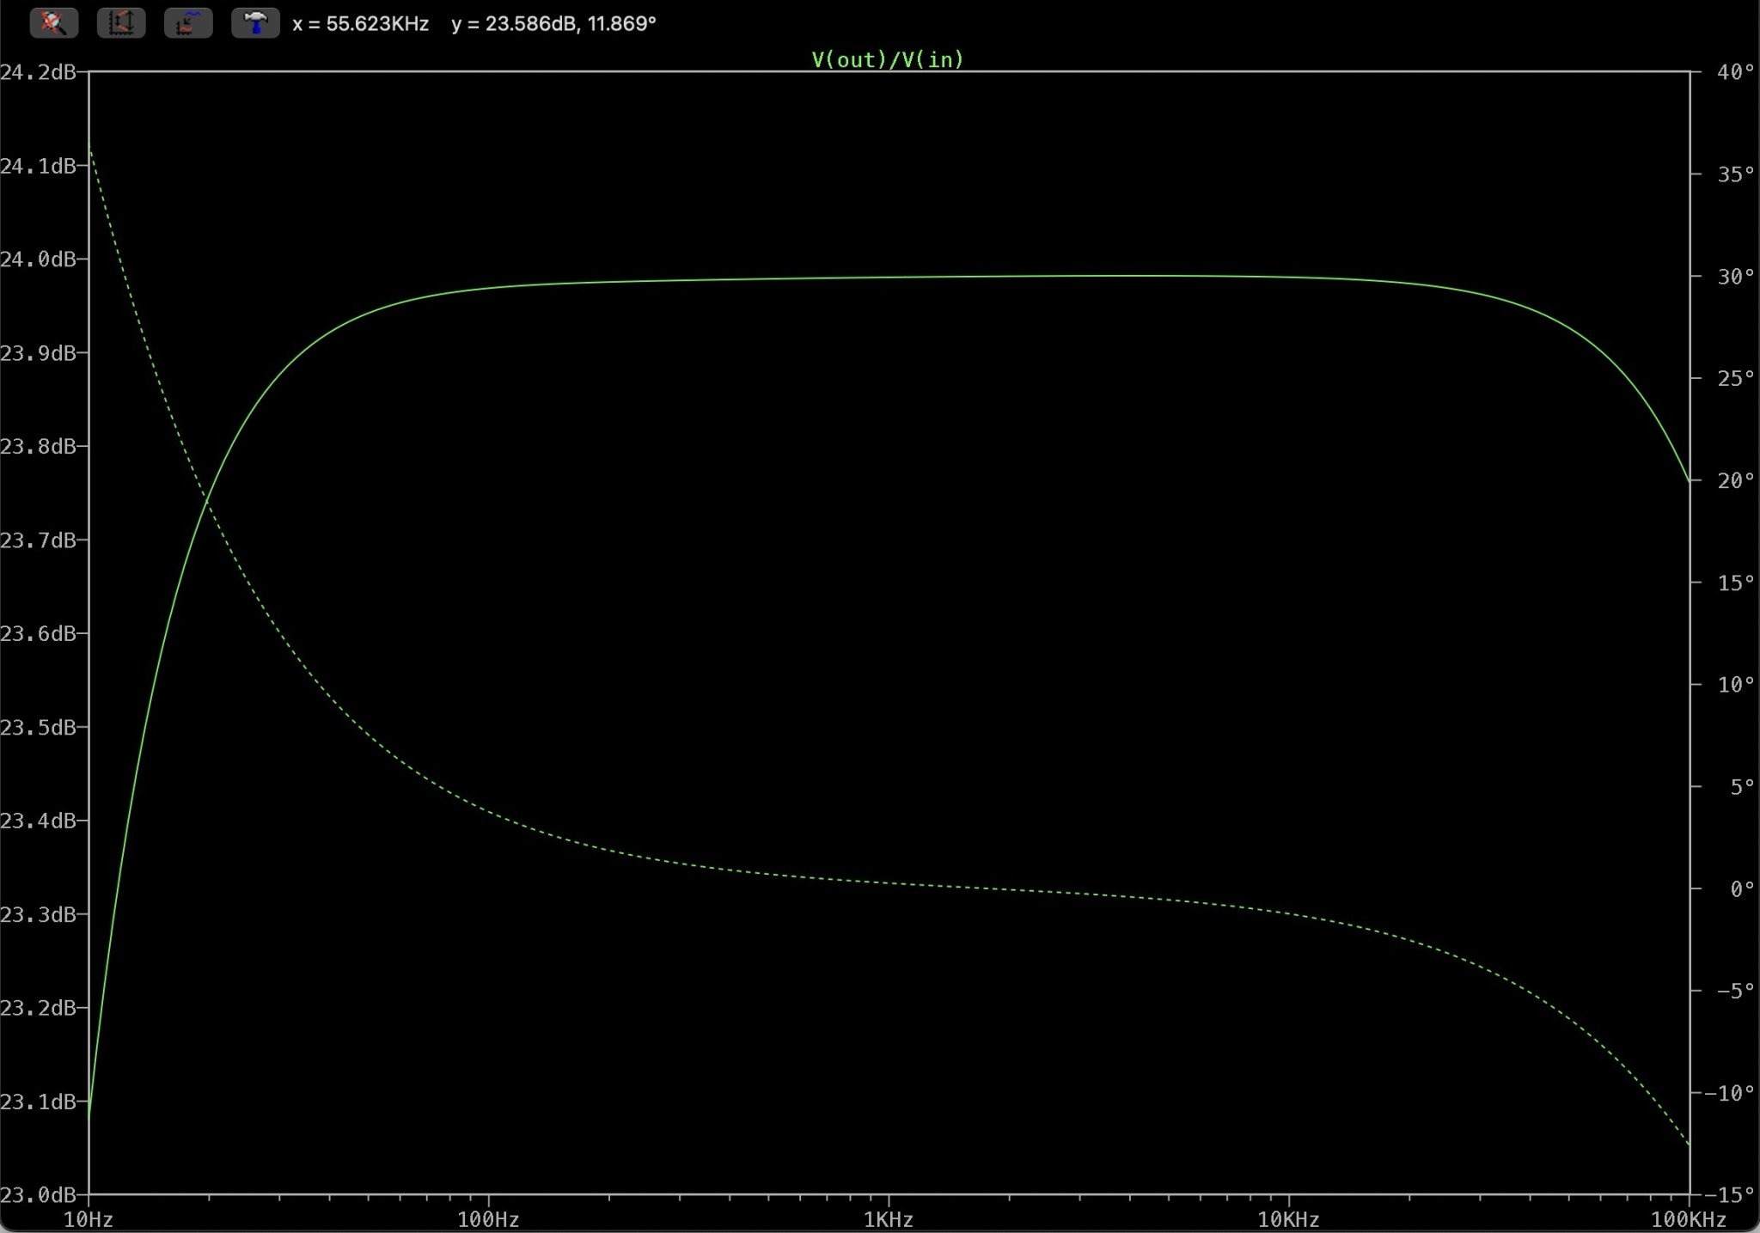Click the 23.1dB left axis label
The width and height of the screenshot is (1760, 1233).
pos(39,1102)
